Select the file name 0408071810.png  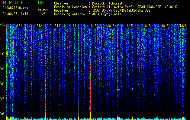(15, 8)
